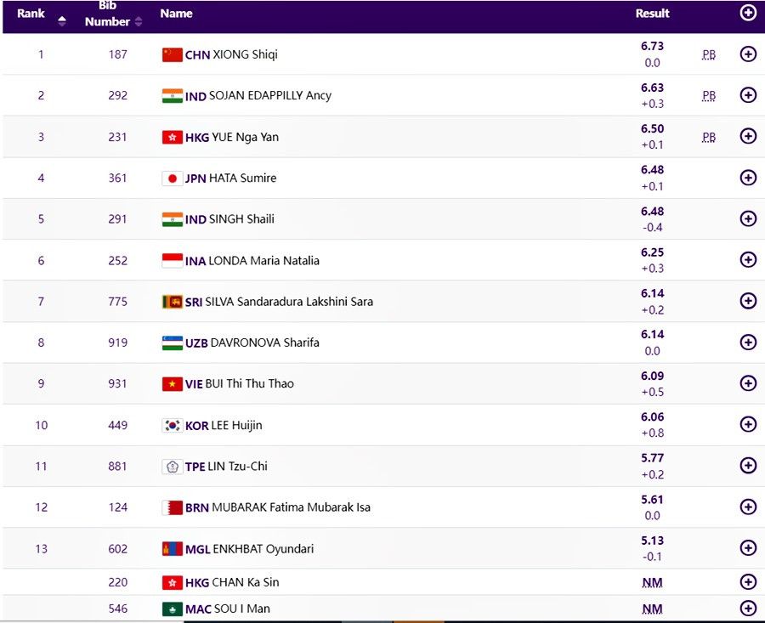Expand YUE Nga Yan's attempt details

tap(748, 137)
